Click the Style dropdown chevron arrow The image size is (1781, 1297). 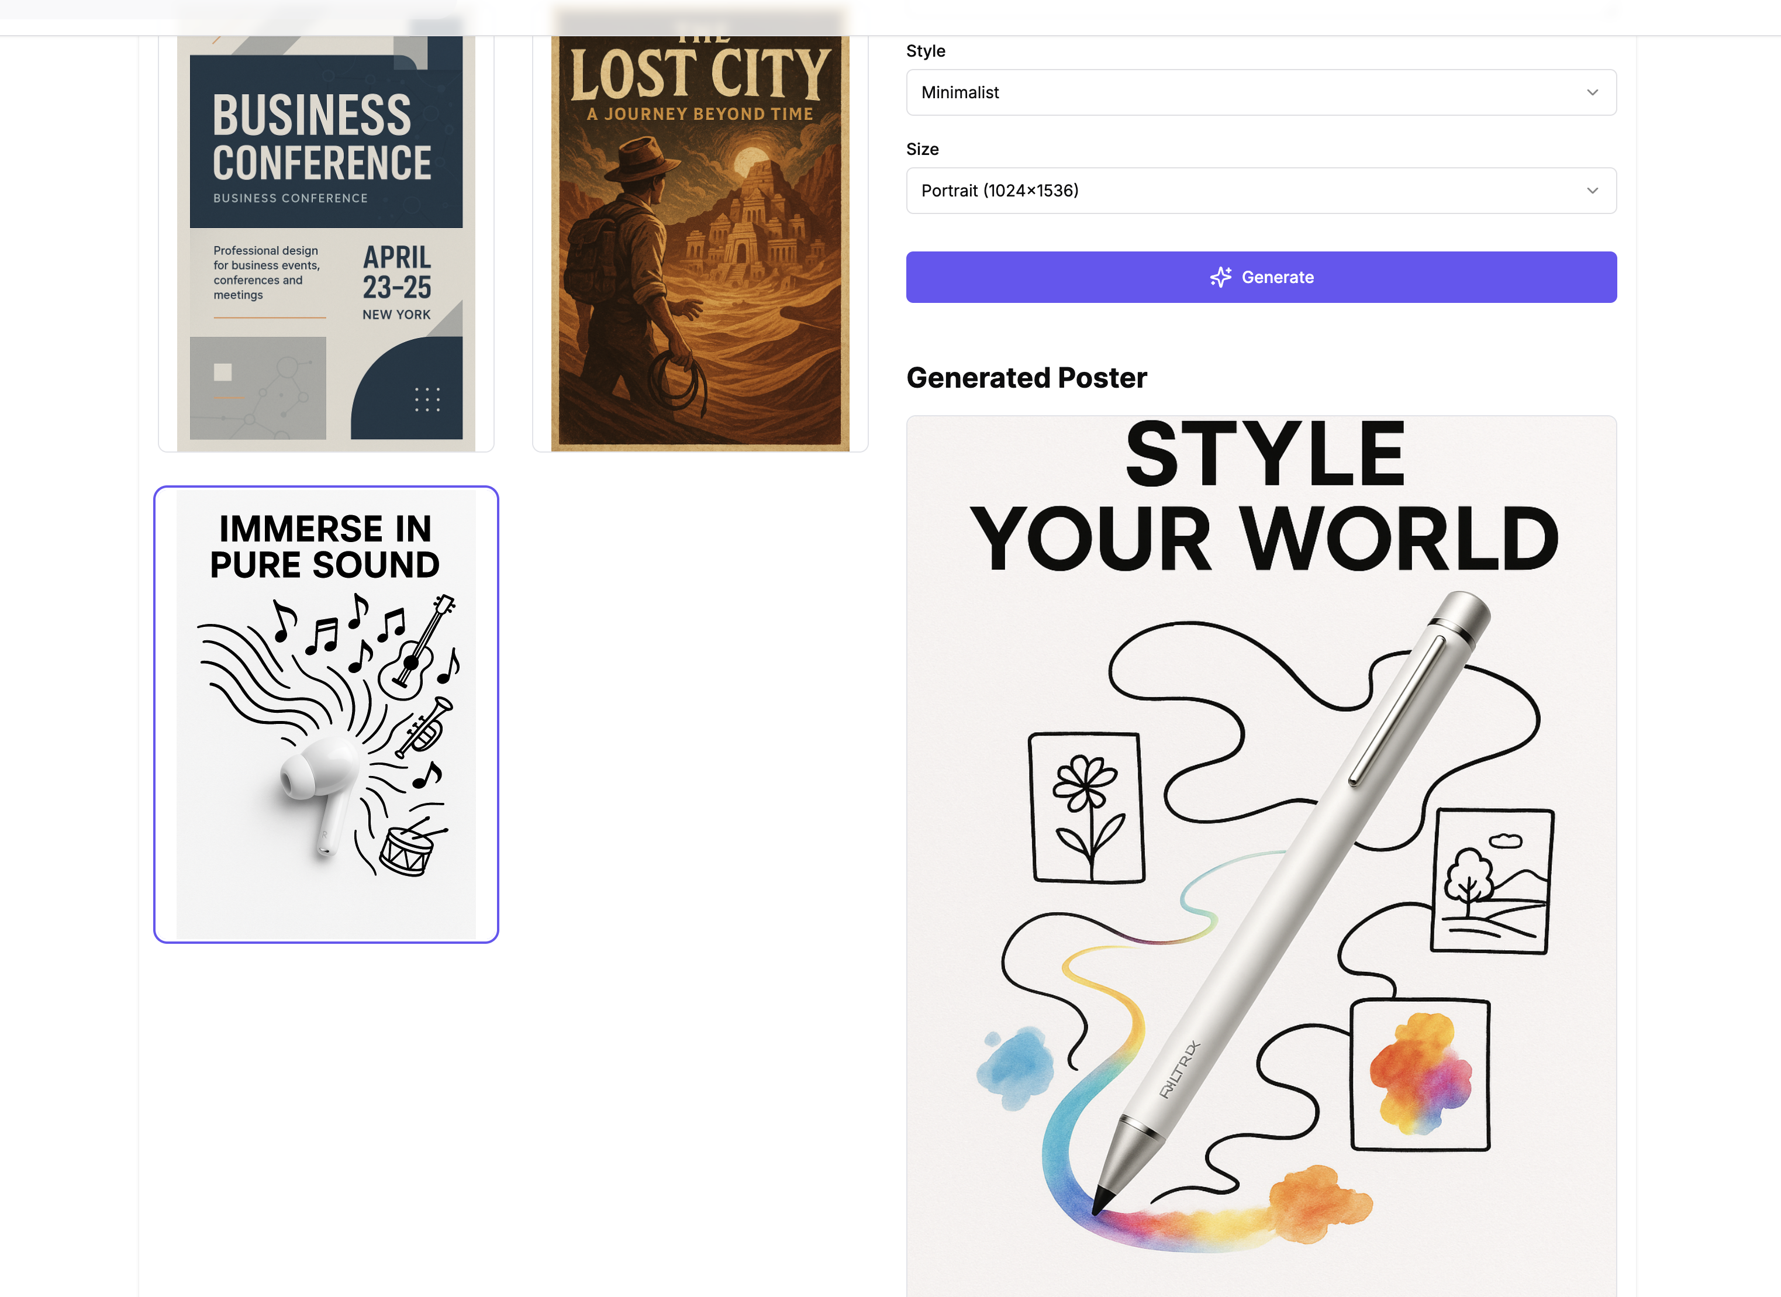1592,93
